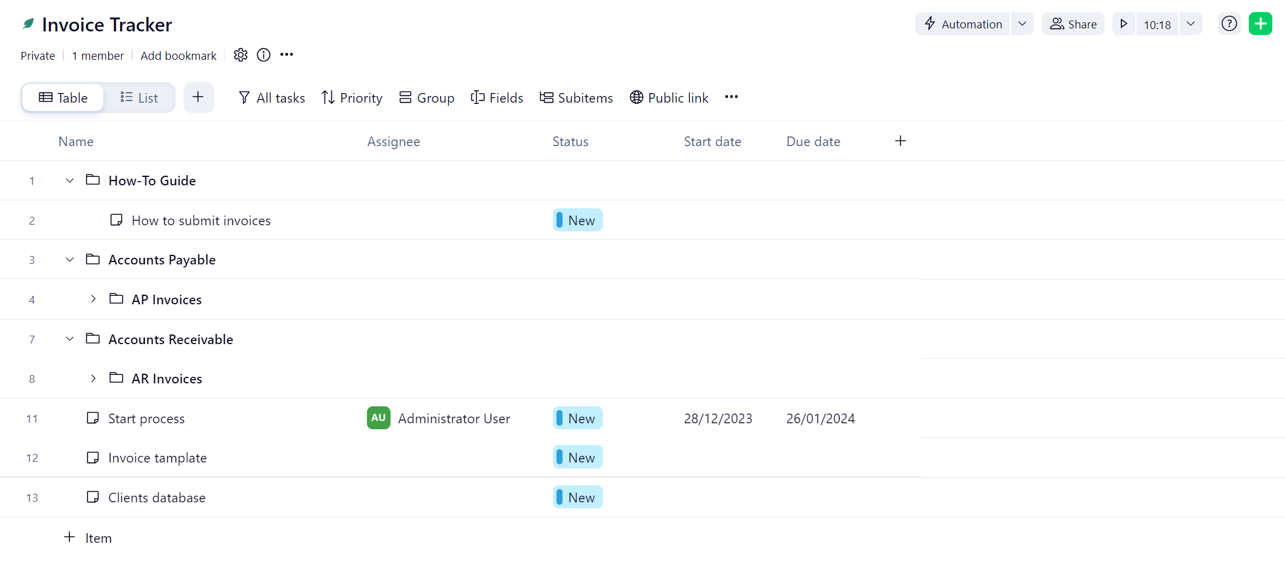1285x576 pixels.
Task: Expand the AR Invoices folder
Action: pyautogui.click(x=93, y=379)
